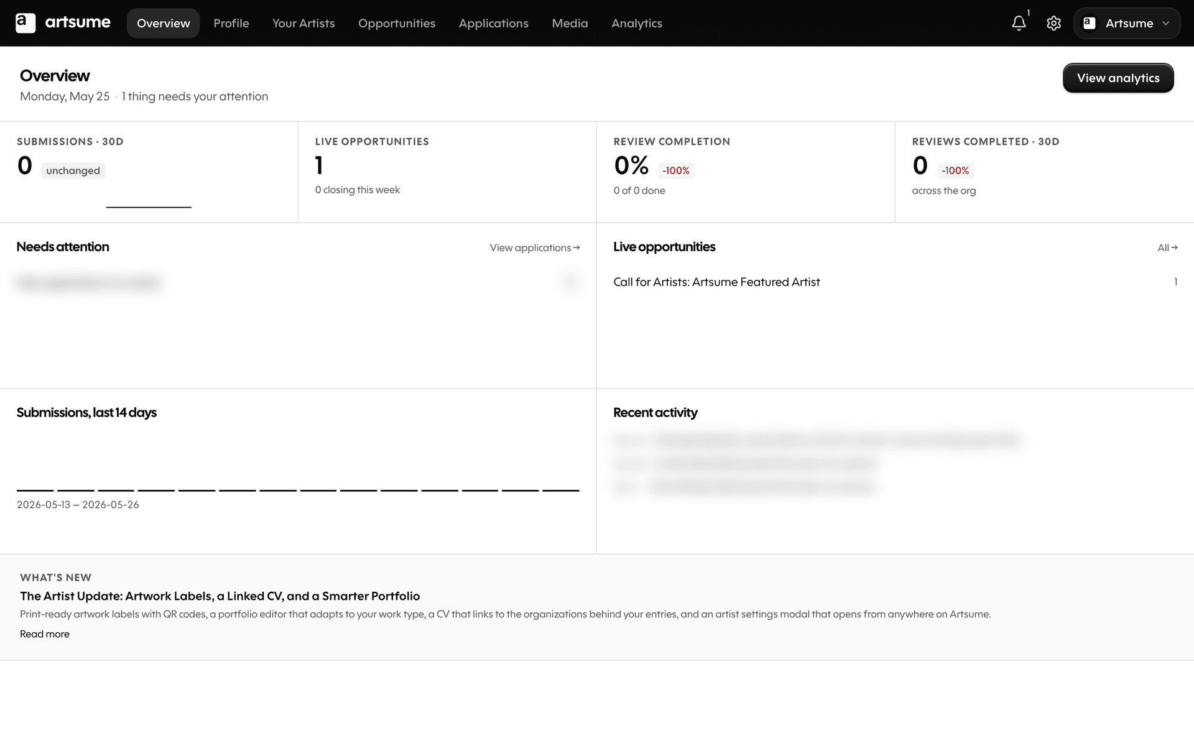This screenshot has height=746, width=1194.
Task: Follow the View applications link
Action: tap(535, 247)
